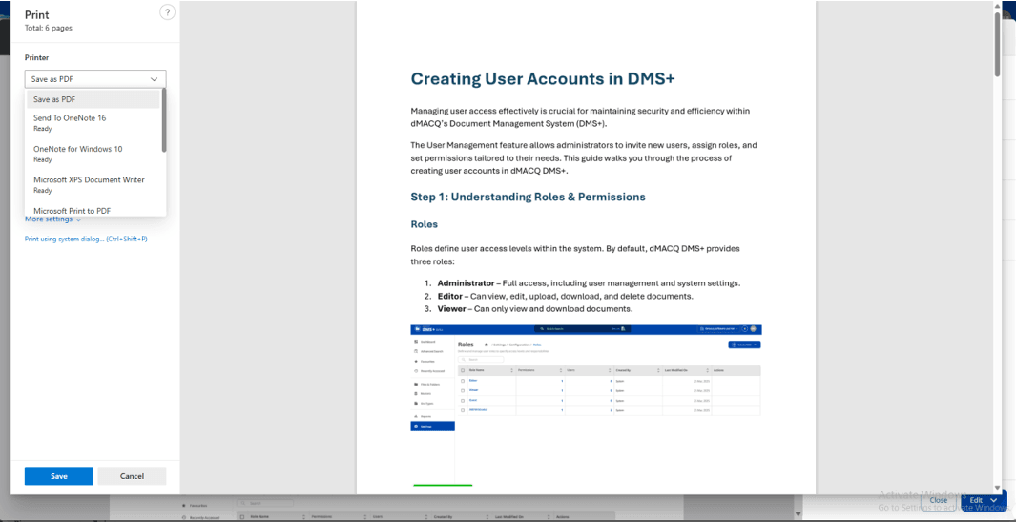This screenshot has width=1016, height=522.
Task: Choose OneNote for Windows 10 printer
Action: [x=93, y=154]
